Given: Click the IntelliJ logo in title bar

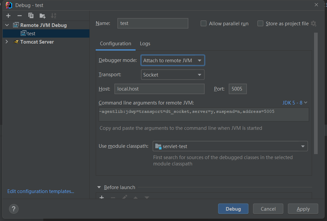Looking at the screenshot, I should (x=9, y=5).
